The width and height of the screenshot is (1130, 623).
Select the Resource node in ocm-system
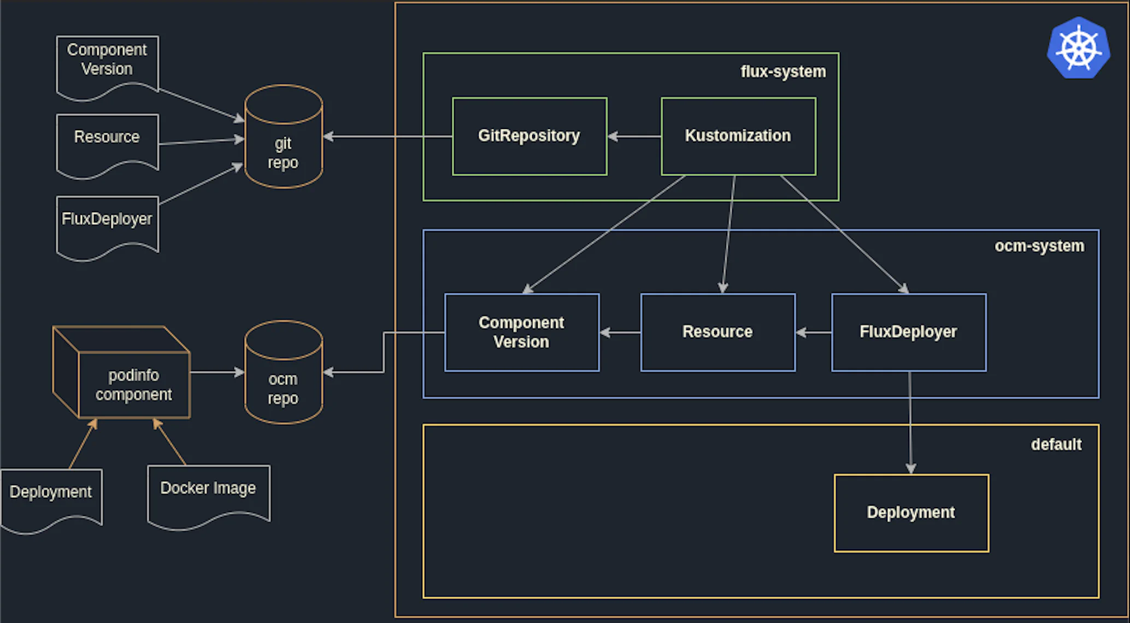pos(717,332)
